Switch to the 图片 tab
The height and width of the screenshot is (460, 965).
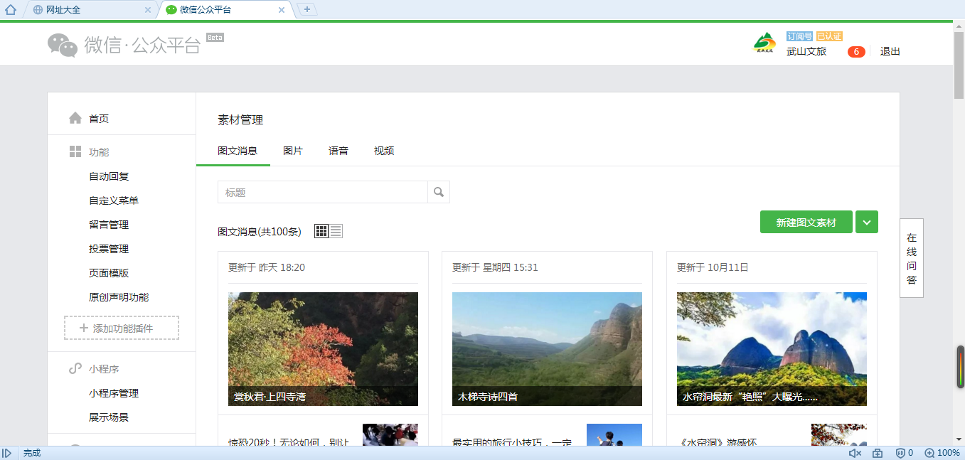point(293,150)
